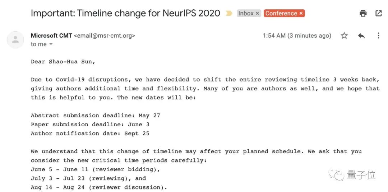
Task: Click the "Paper submission deadline: June 3" line
Action: (x=90, y=125)
